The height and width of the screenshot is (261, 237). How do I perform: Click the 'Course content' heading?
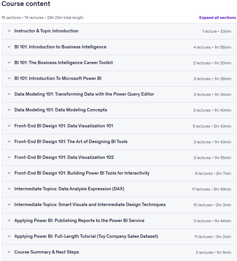click(26, 4)
